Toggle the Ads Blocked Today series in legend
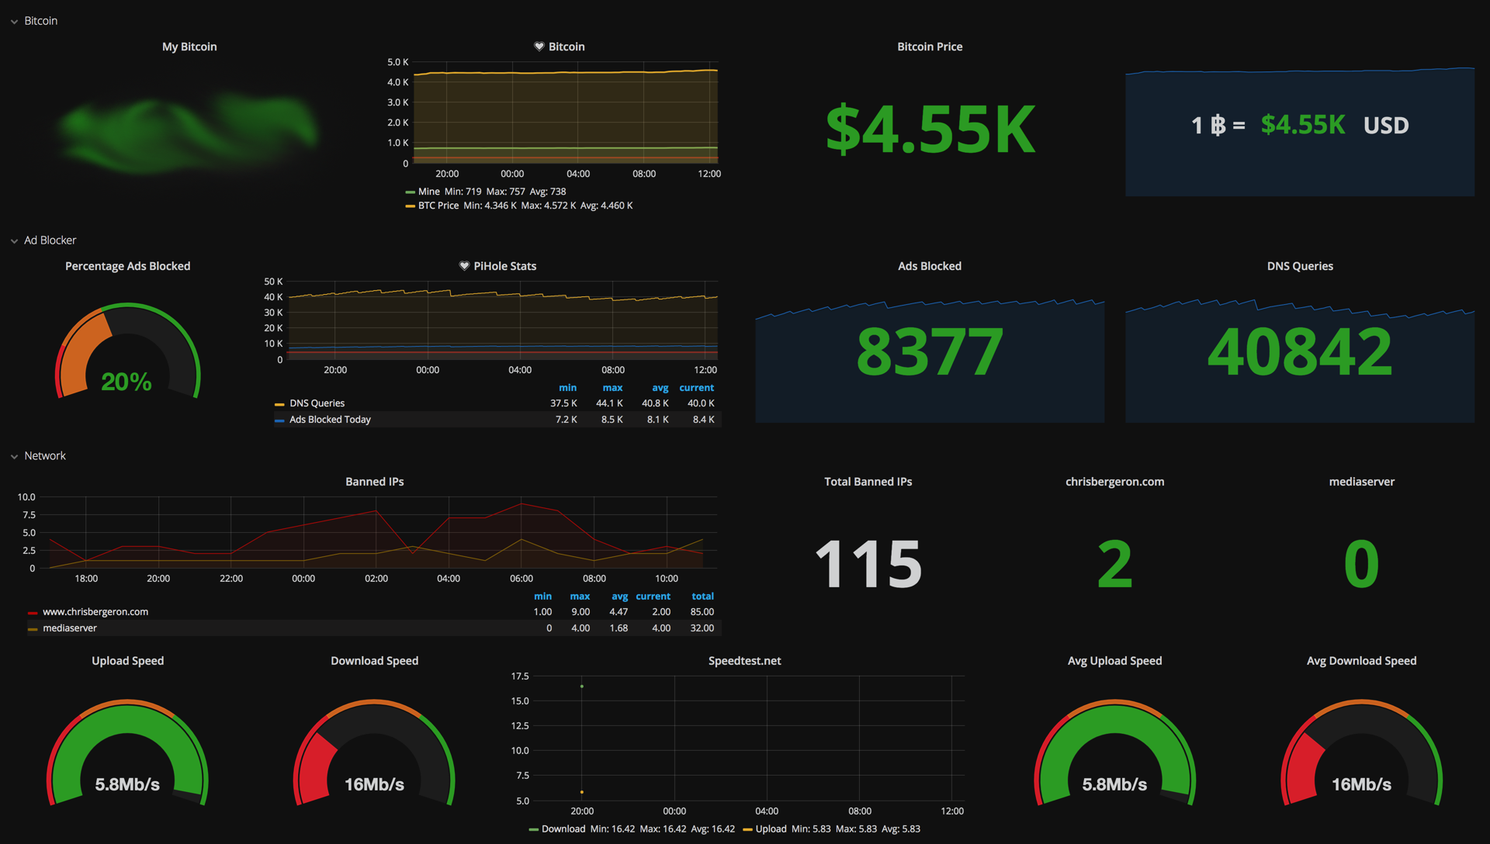Image resolution: width=1490 pixels, height=844 pixels. coord(331,419)
